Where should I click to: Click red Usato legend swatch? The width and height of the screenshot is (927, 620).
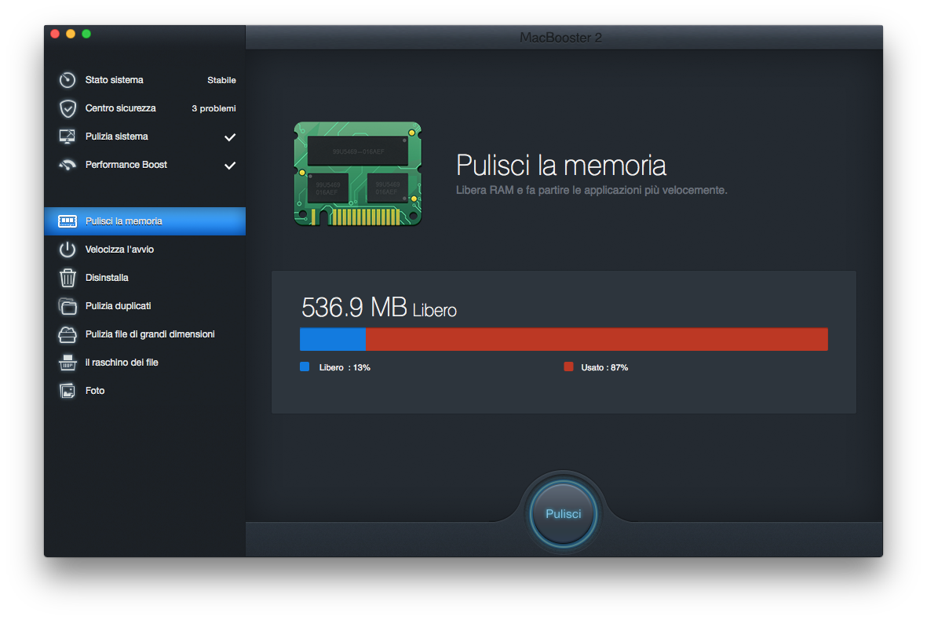(569, 367)
